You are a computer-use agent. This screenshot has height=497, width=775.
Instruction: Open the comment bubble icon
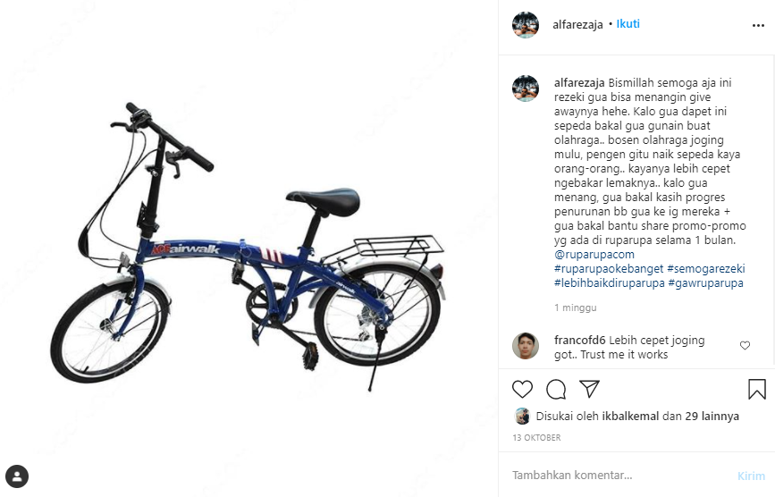tap(556, 390)
